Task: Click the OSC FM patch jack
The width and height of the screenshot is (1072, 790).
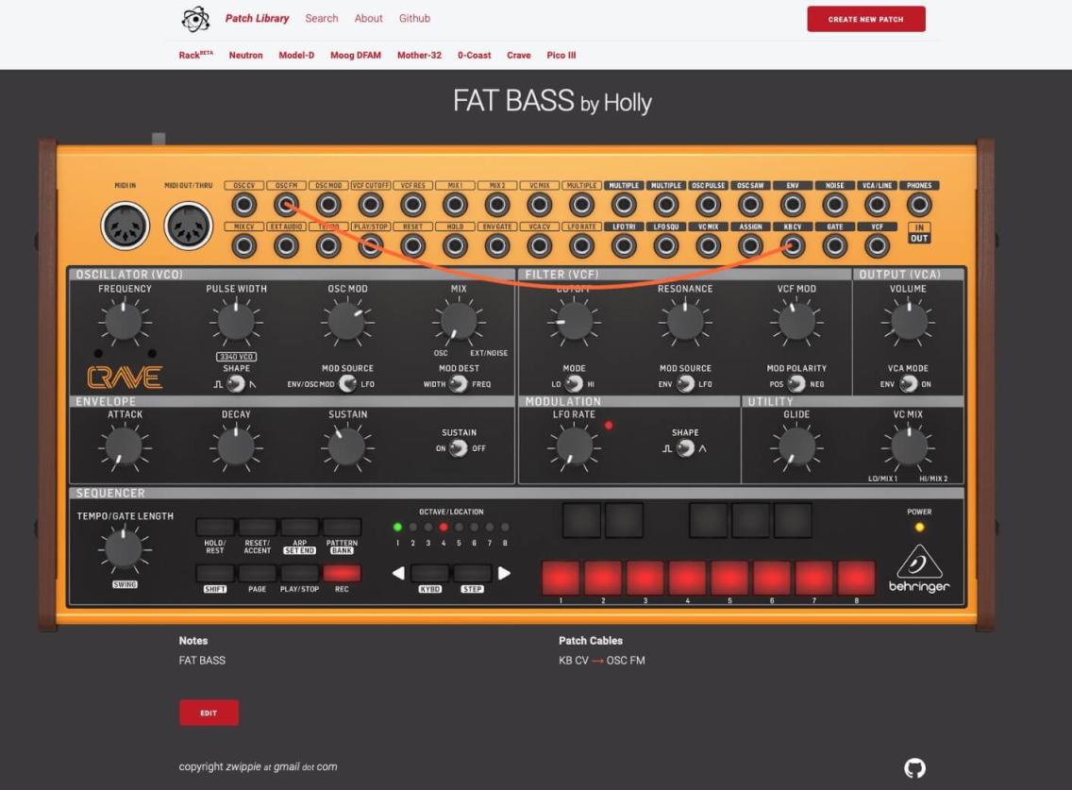Action: pyautogui.click(x=288, y=204)
